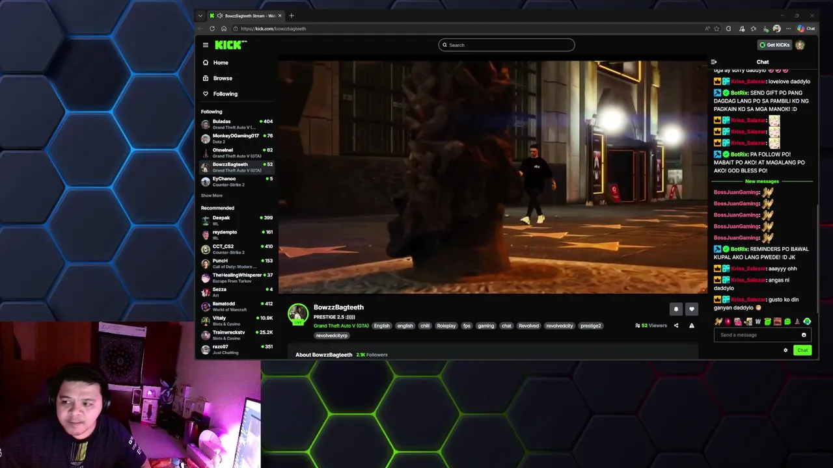This screenshot has height=468, width=833.
Task: Click the report warning triangle icon
Action: (x=692, y=326)
